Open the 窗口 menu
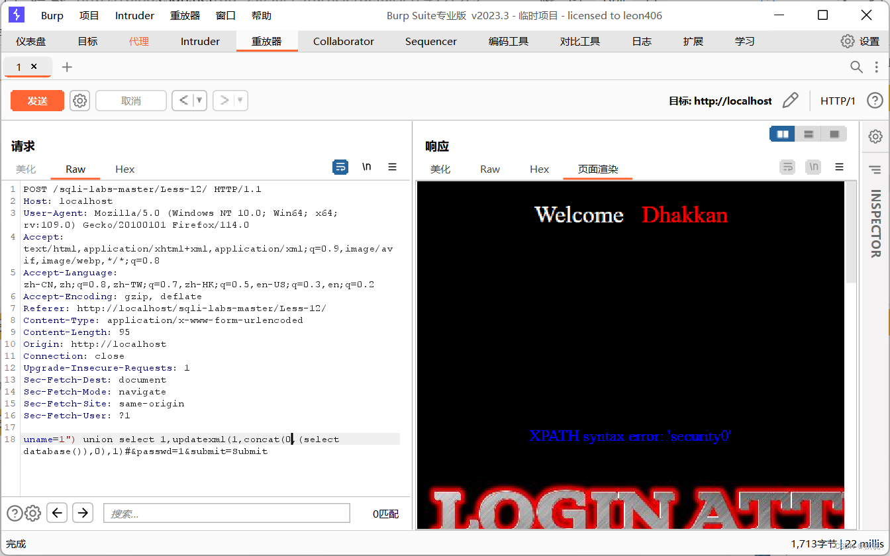890x556 pixels. click(x=226, y=15)
